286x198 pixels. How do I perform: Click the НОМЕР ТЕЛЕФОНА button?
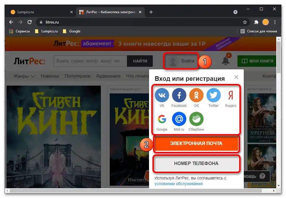196,163
